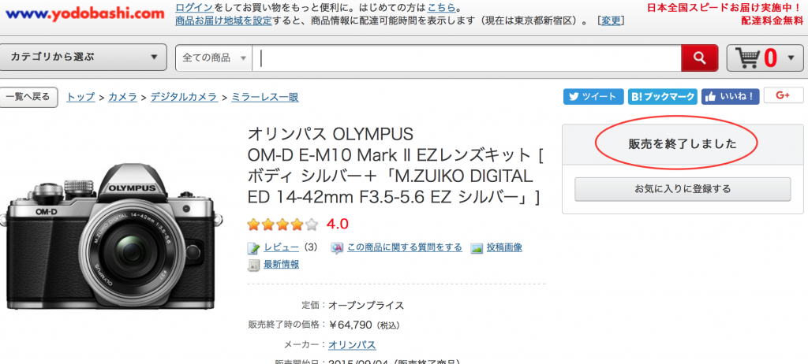Click the product question speech icon

[x=336, y=248]
